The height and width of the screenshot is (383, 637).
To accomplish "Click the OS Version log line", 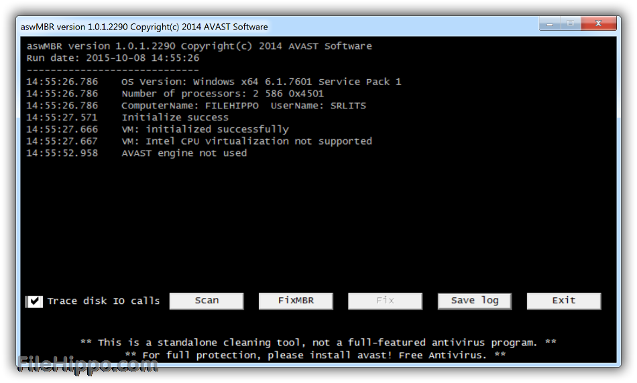I will (x=214, y=82).
